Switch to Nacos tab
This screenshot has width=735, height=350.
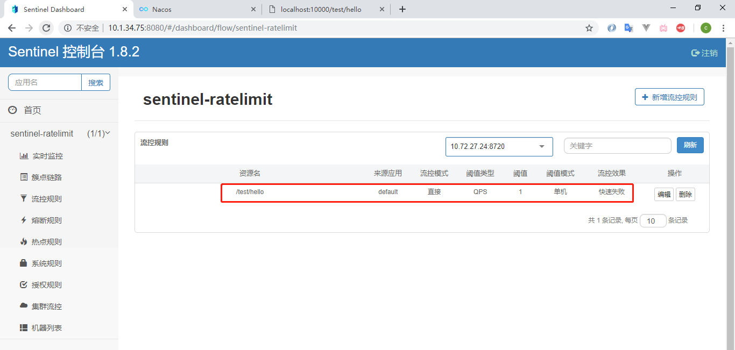tap(196, 9)
